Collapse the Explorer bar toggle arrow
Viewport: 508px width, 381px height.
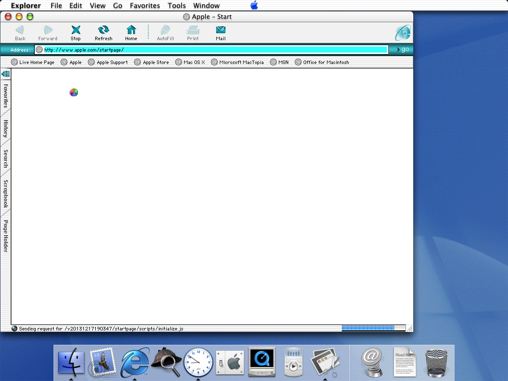(x=5, y=74)
